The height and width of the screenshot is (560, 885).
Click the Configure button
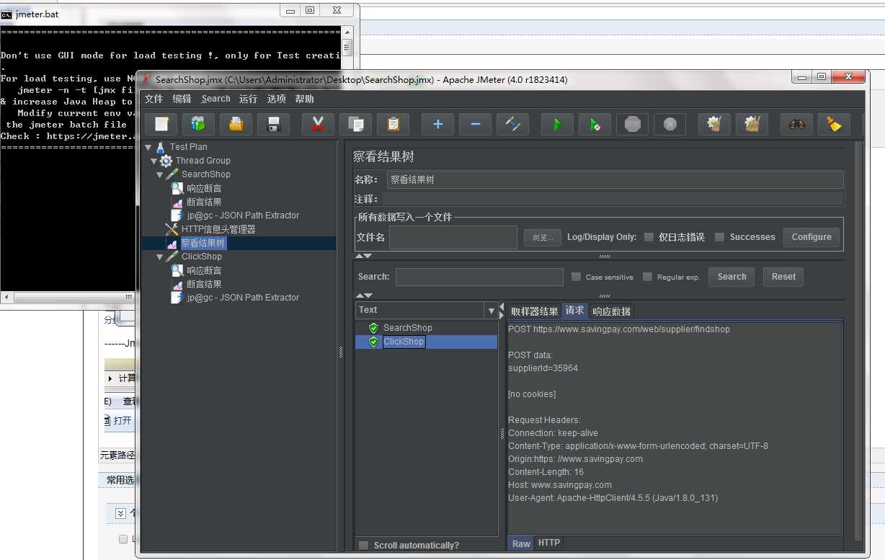tap(811, 237)
